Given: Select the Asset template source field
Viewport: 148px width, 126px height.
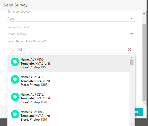Looking at the screenshot, I should point(71,19).
